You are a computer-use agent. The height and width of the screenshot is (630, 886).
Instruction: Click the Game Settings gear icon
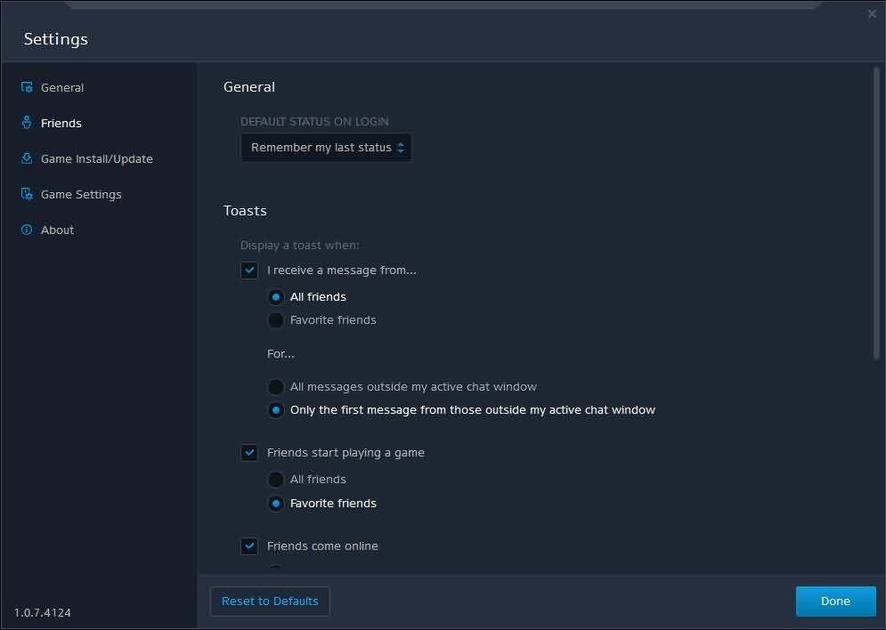pyautogui.click(x=27, y=194)
